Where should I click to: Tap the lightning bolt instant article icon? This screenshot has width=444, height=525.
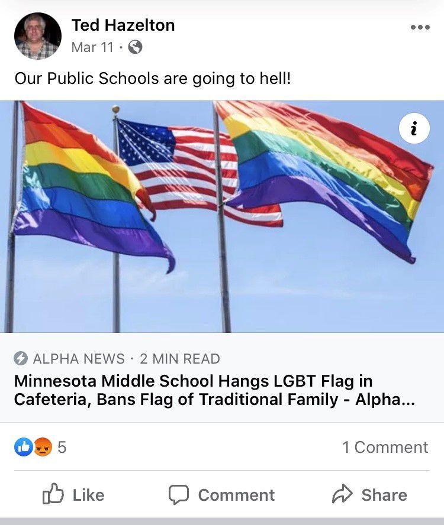[21, 359]
